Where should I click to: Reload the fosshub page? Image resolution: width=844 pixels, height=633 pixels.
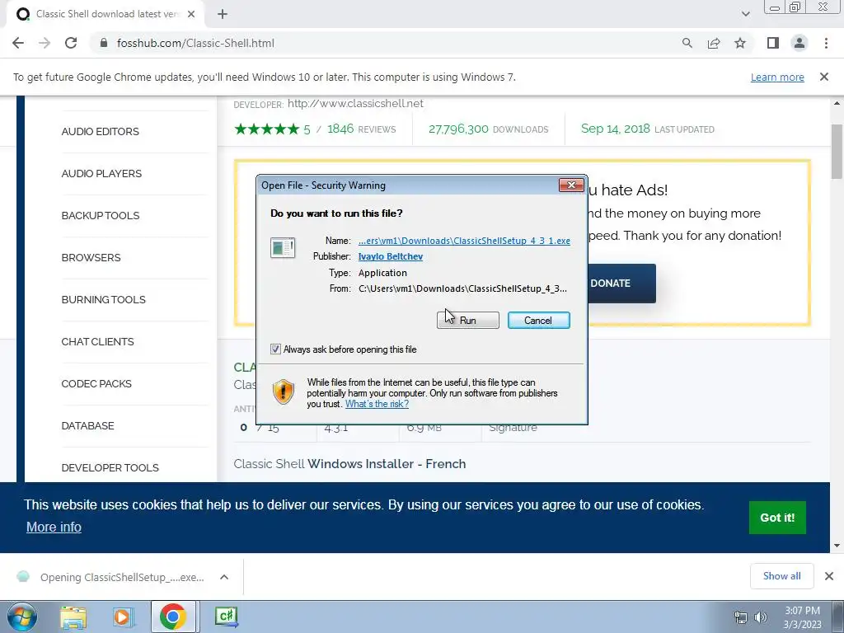click(x=71, y=43)
